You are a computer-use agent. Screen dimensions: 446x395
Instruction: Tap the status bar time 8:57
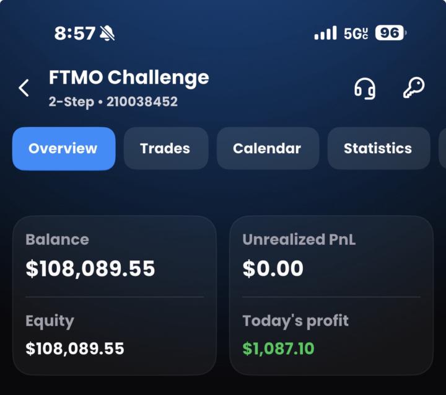tap(75, 33)
